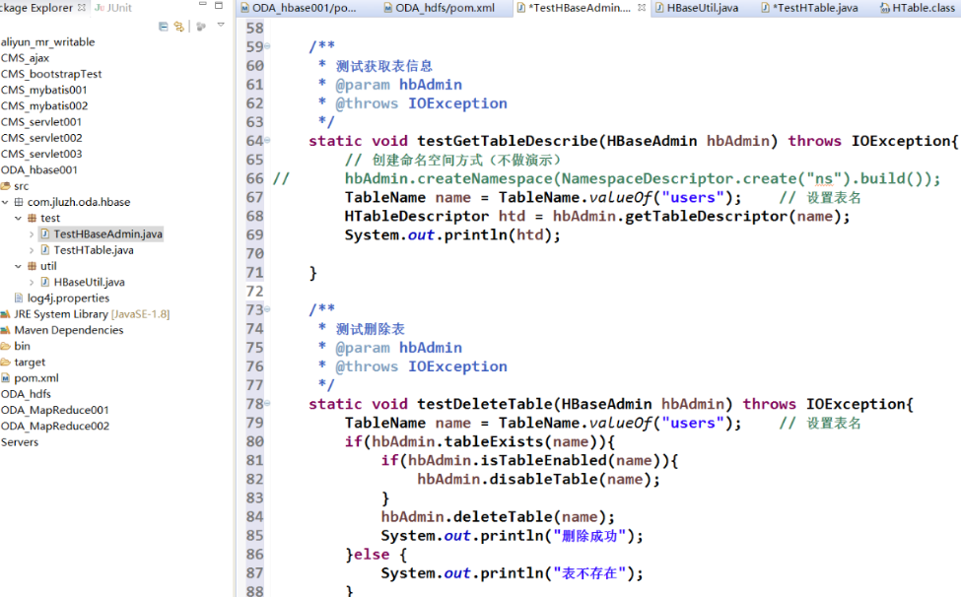The height and width of the screenshot is (597, 961).
Task: Click the com.jluzh.oda.hbase package icon
Action: click(19, 202)
